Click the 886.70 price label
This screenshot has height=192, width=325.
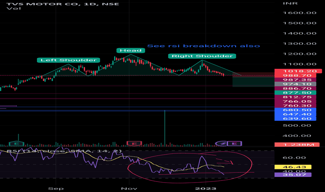[x=295, y=88]
